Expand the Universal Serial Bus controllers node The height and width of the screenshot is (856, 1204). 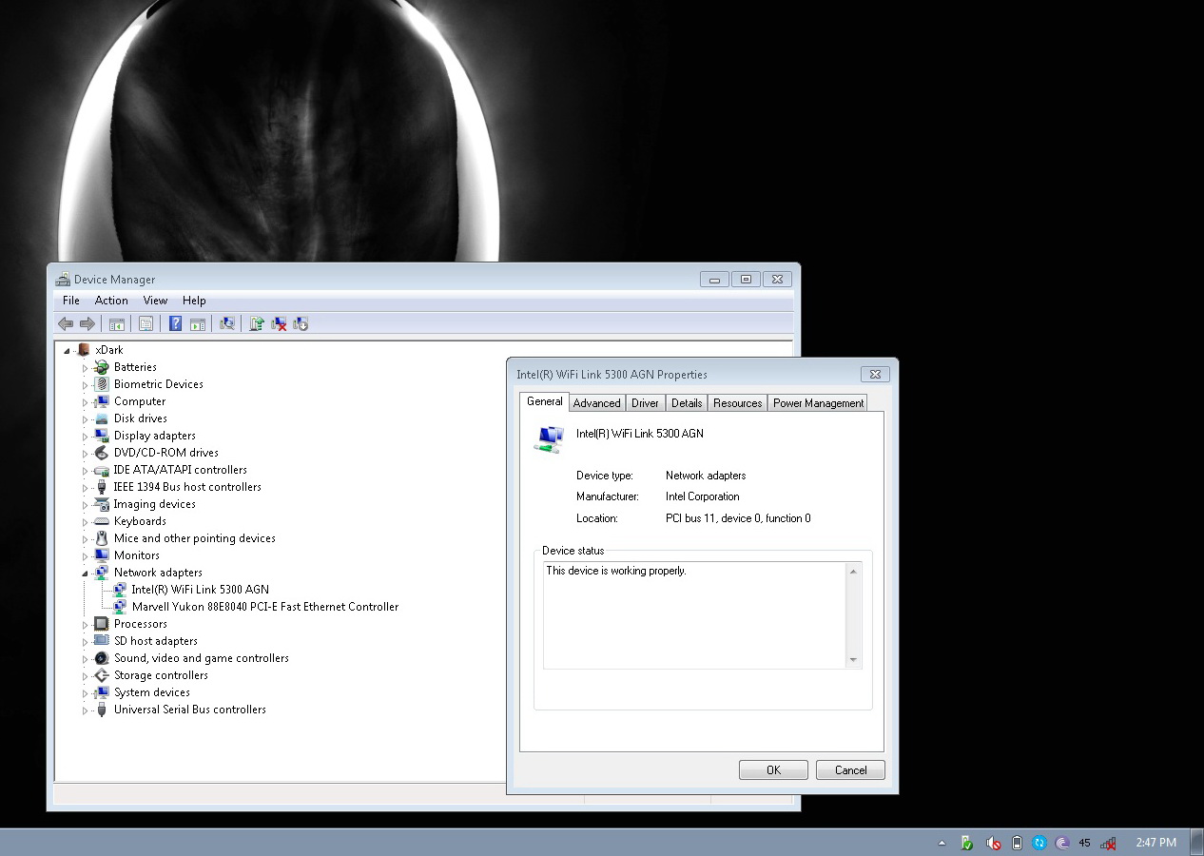pyautogui.click(x=85, y=710)
